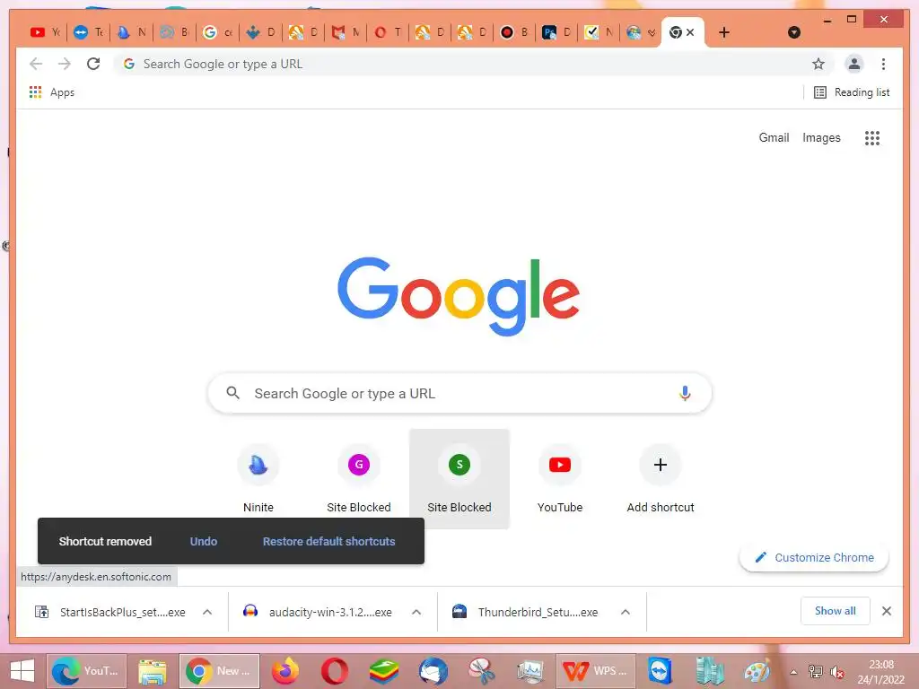Expand options for Thunderbird download
The width and height of the screenshot is (919, 689).
[626, 612]
